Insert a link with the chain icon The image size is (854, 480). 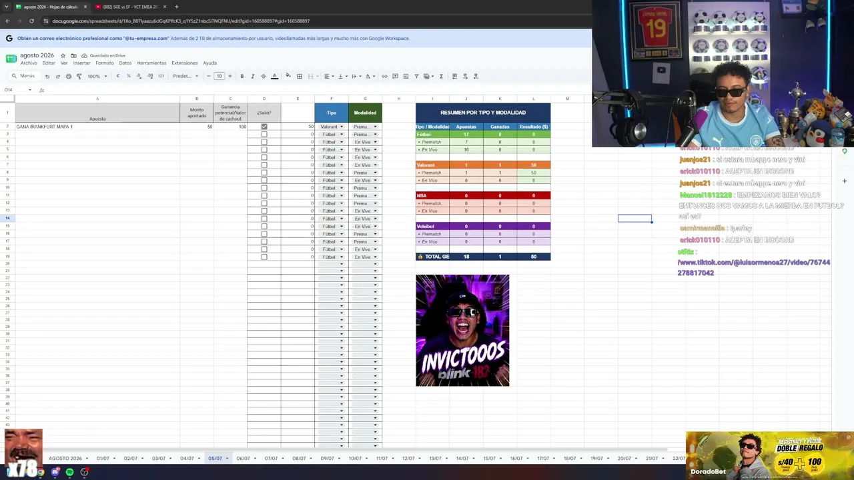[x=384, y=76]
